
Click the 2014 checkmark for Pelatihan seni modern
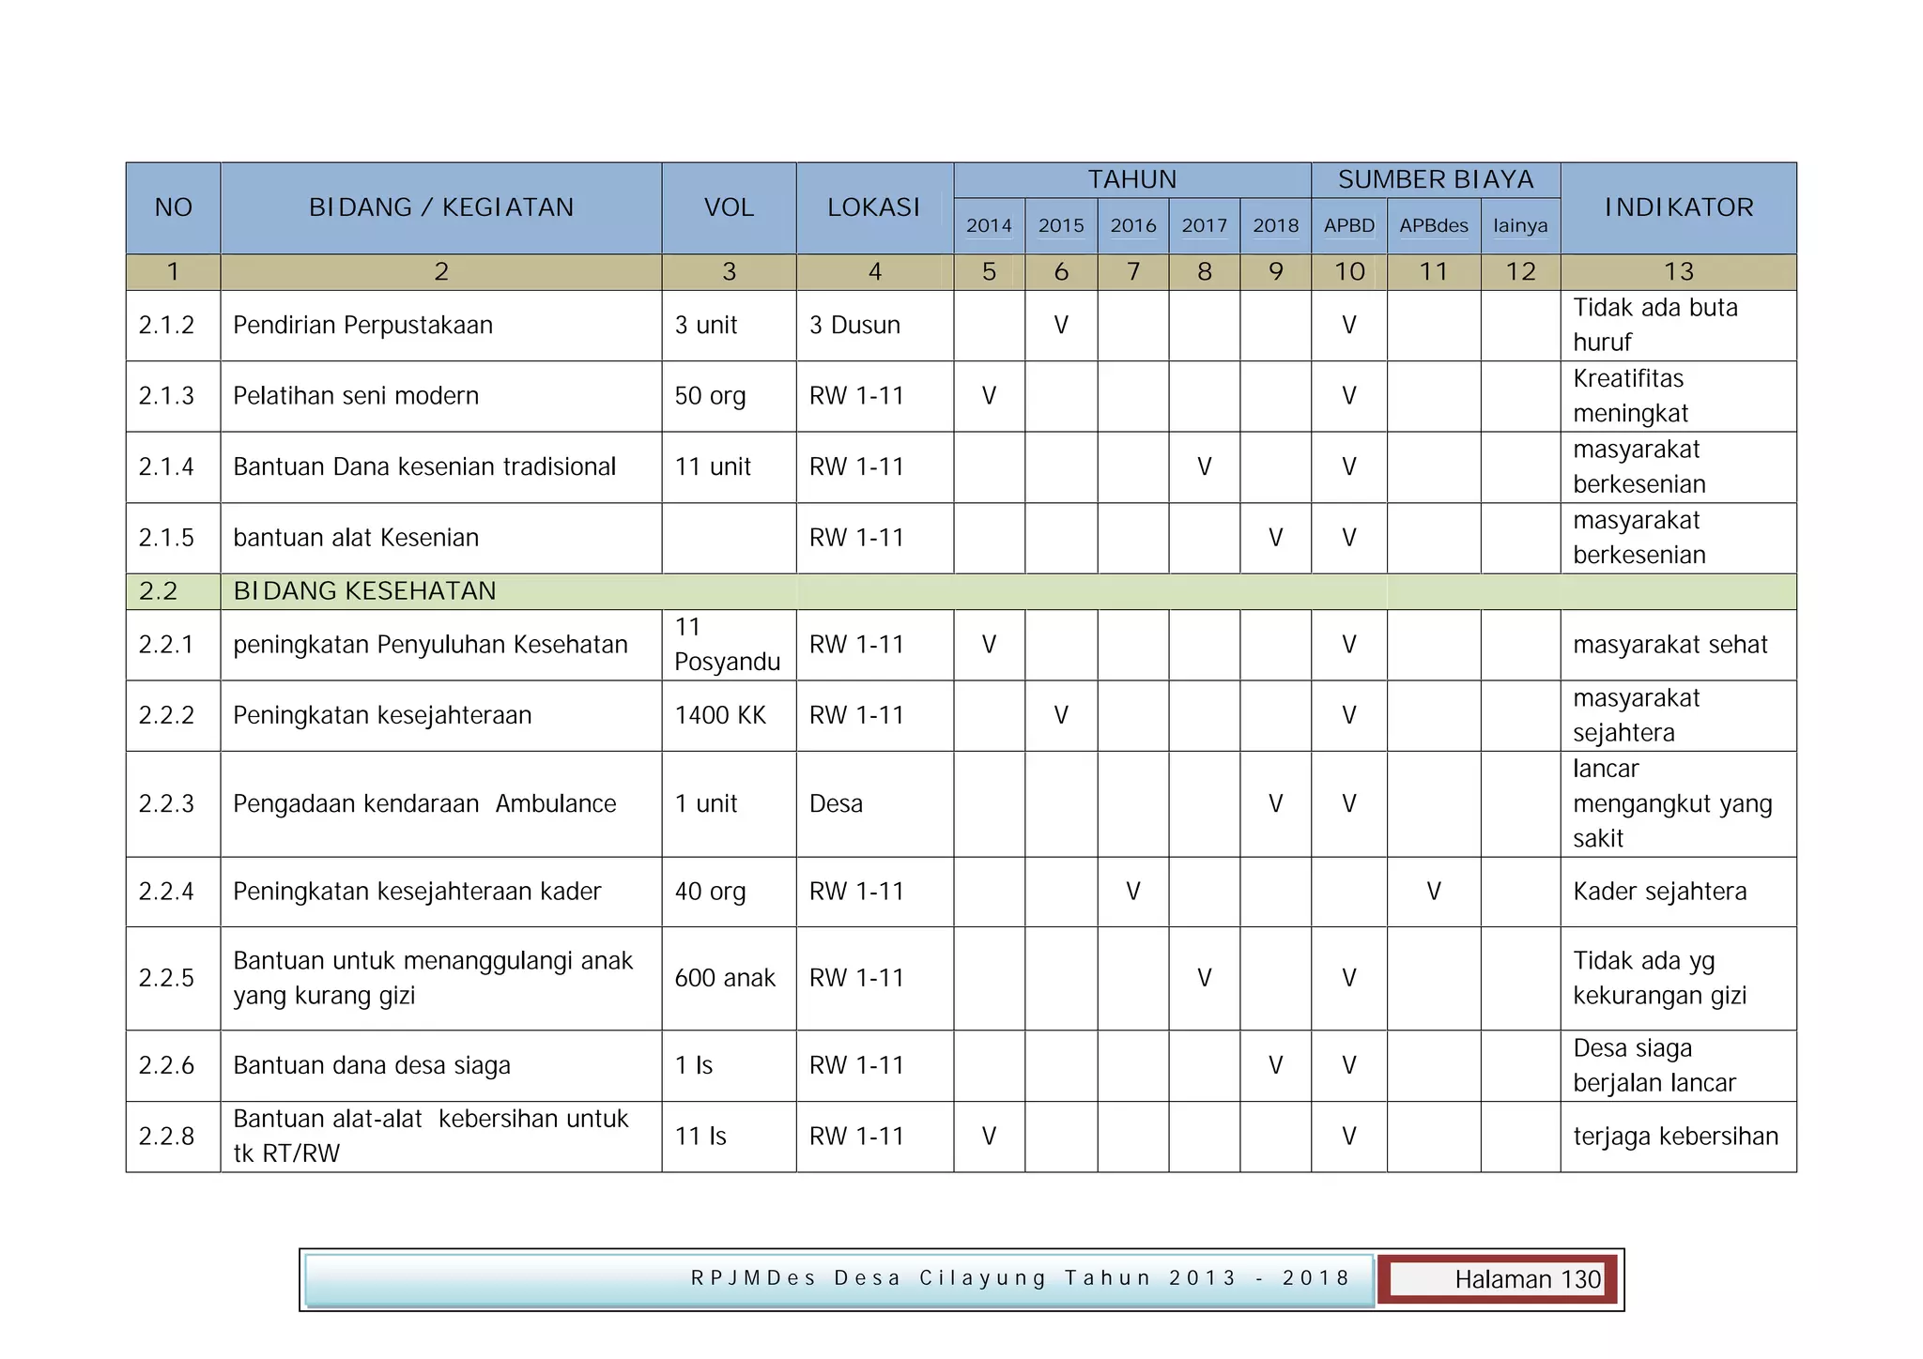click(x=989, y=395)
